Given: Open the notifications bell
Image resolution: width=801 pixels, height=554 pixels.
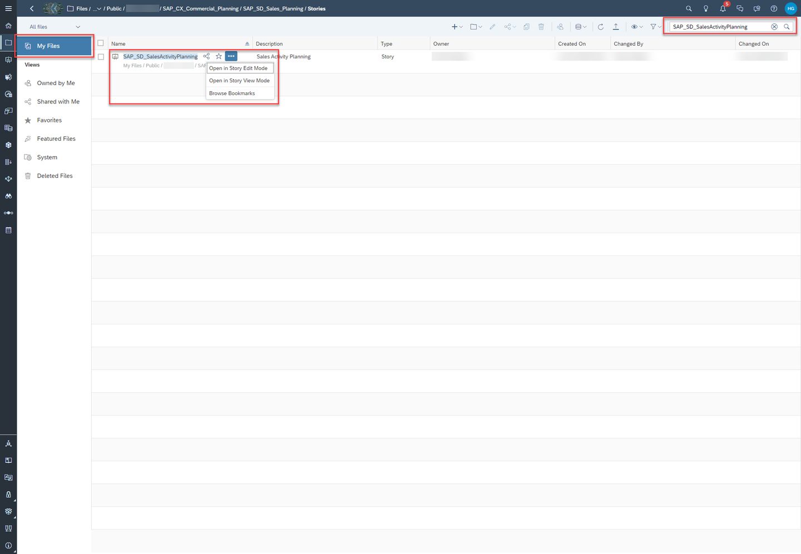Looking at the screenshot, I should click(723, 8).
